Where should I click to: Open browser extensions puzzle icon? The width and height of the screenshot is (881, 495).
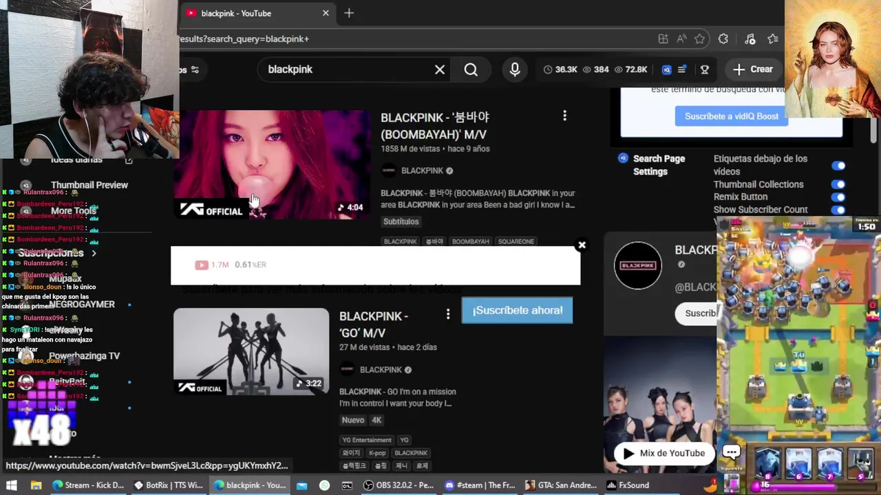coord(723,39)
